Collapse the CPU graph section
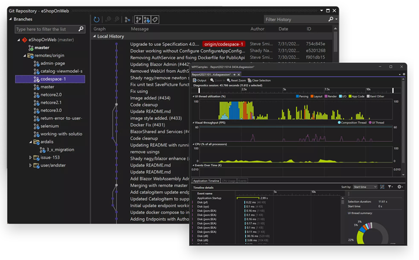Screen dimensions: 419x260 193,144
